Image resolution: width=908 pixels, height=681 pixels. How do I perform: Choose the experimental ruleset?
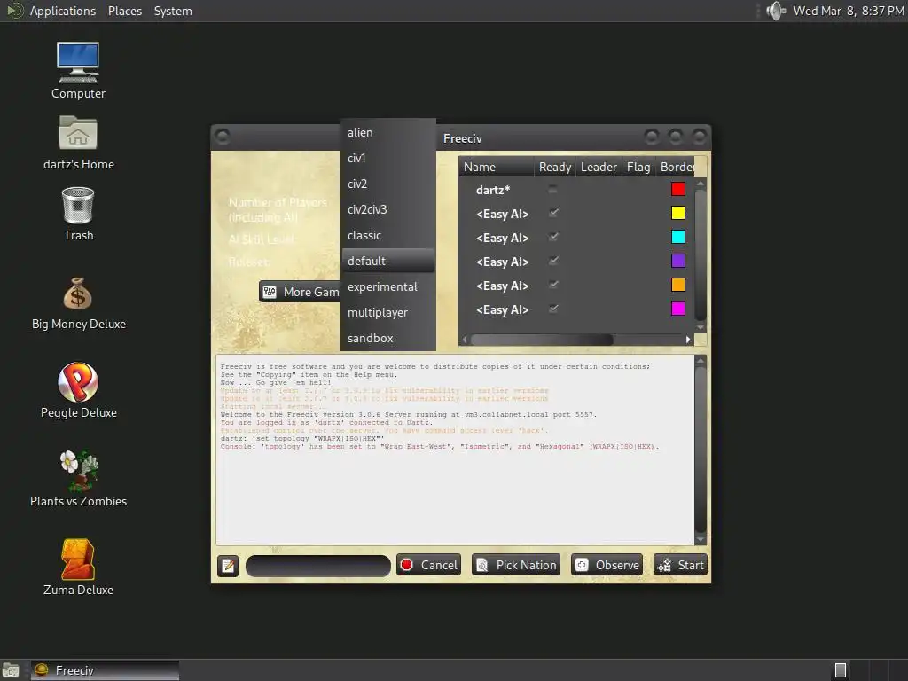(388, 286)
